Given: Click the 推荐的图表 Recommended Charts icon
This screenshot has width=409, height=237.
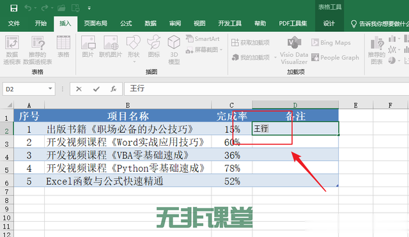Looking at the screenshot, I should coord(377,50).
